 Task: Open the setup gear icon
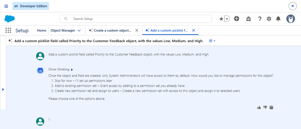269,19
